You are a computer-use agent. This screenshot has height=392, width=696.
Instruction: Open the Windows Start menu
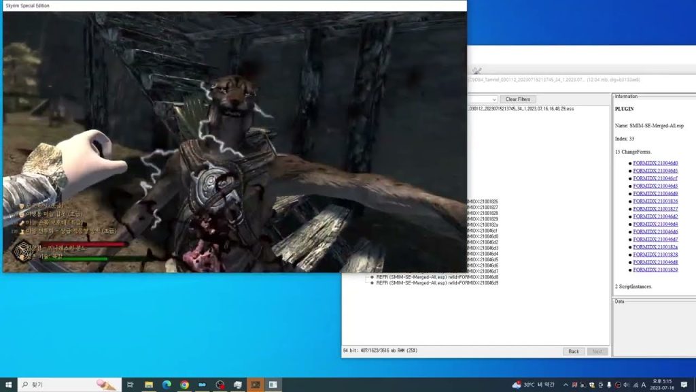coord(8,385)
